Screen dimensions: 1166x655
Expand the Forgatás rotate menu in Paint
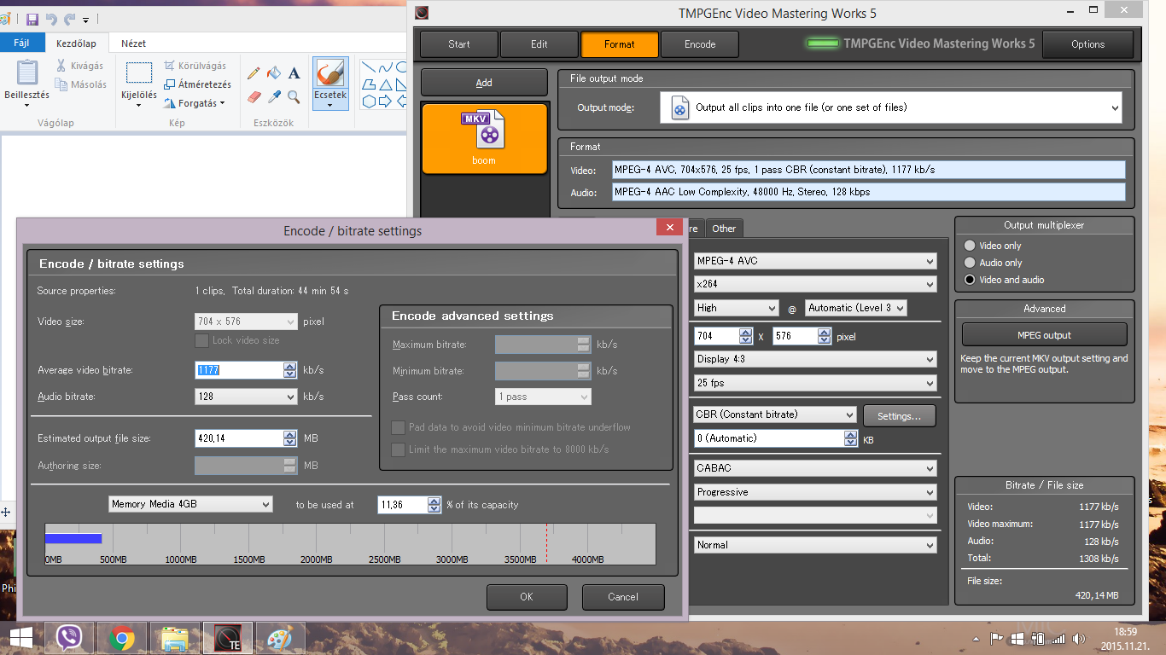tap(194, 103)
